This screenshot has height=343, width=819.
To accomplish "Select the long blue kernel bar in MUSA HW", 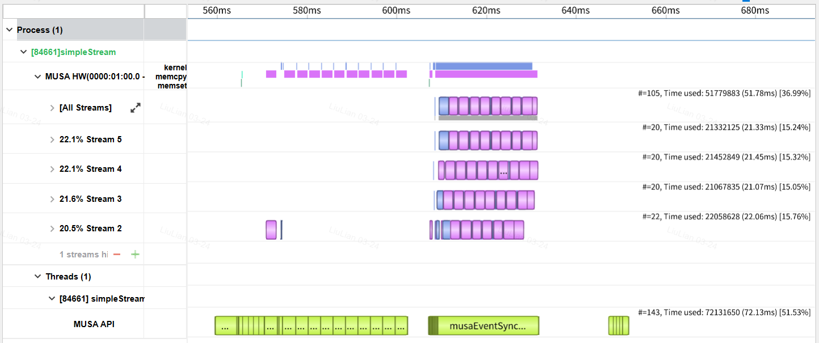I will (483, 66).
